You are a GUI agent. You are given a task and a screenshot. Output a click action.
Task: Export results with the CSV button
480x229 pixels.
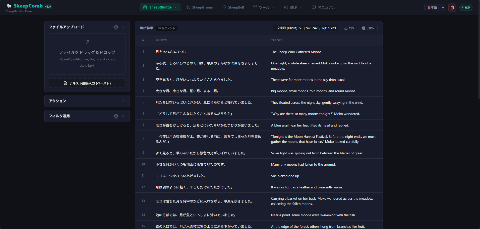pos(349,28)
